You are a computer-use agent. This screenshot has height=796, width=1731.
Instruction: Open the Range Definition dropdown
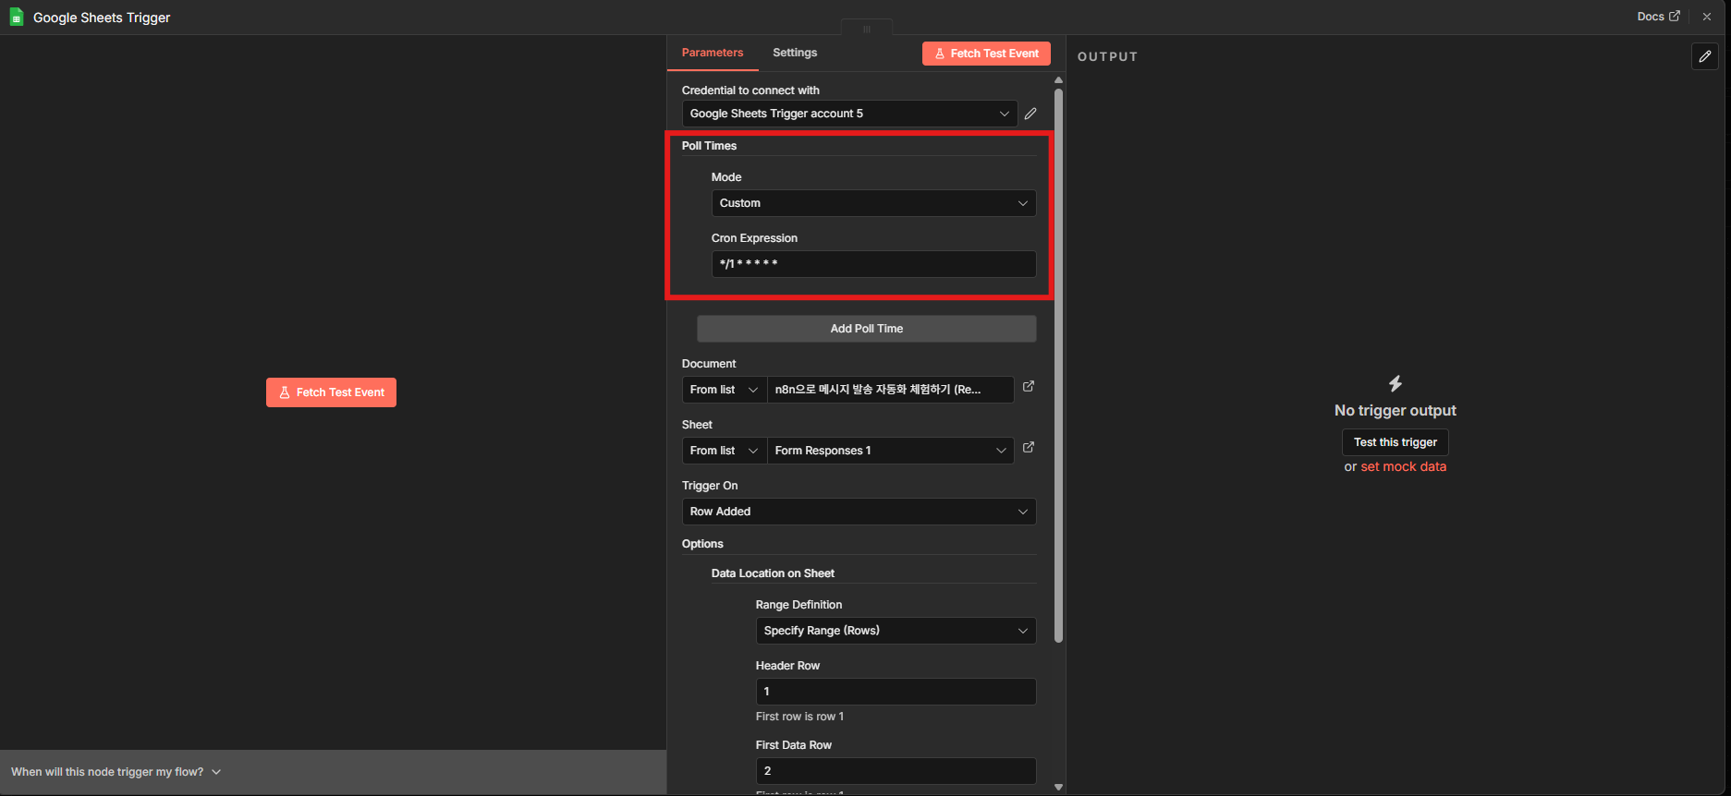(895, 631)
